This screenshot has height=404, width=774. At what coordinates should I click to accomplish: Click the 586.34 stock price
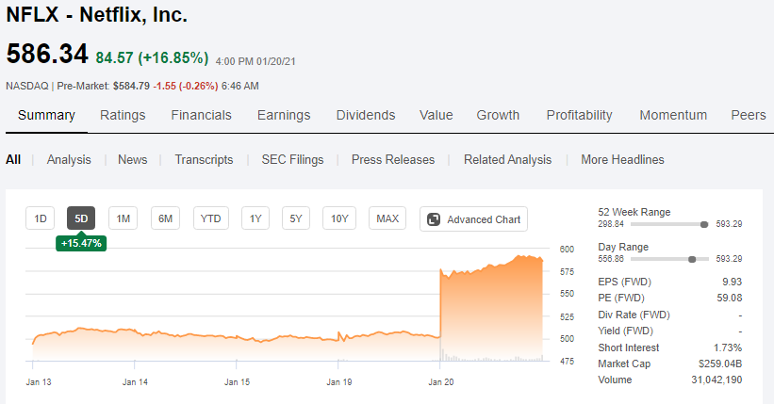[47, 54]
